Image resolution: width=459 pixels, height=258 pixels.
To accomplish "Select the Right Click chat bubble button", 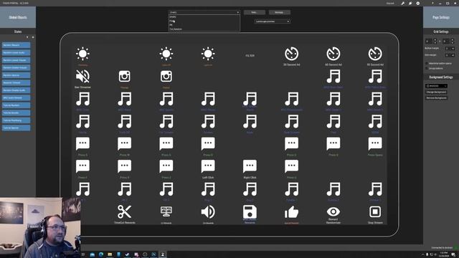I will pyautogui.click(x=250, y=166).
